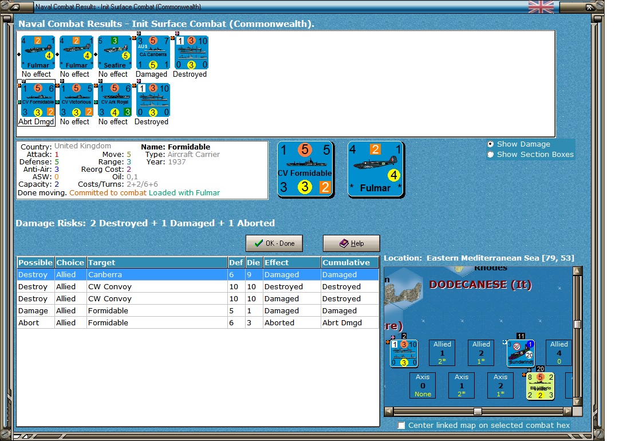Select the small CV Formidable counter marked Abrt Dmgd
Image resolution: width=619 pixels, height=441 pixels.
(x=38, y=100)
